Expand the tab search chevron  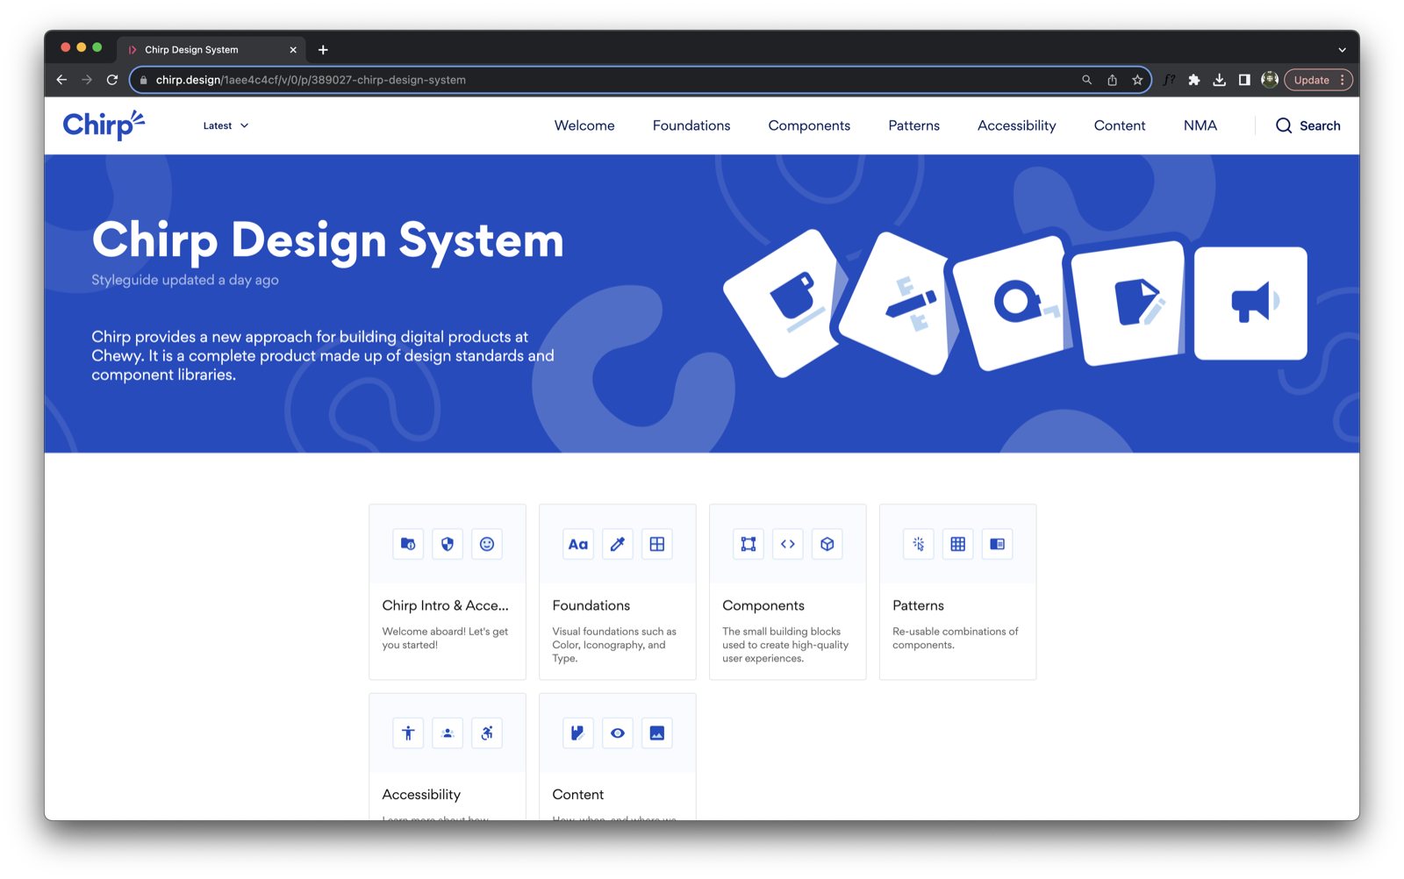(1342, 50)
